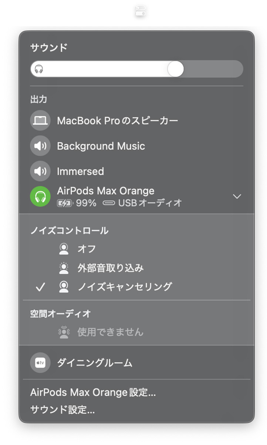Click the Background Music speaker icon
Image resolution: width=267 pixels, height=445 pixels.
click(x=40, y=146)
